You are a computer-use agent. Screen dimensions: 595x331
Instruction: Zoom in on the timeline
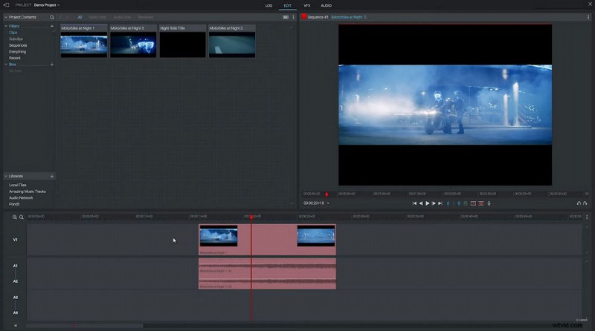pos(14,217)
